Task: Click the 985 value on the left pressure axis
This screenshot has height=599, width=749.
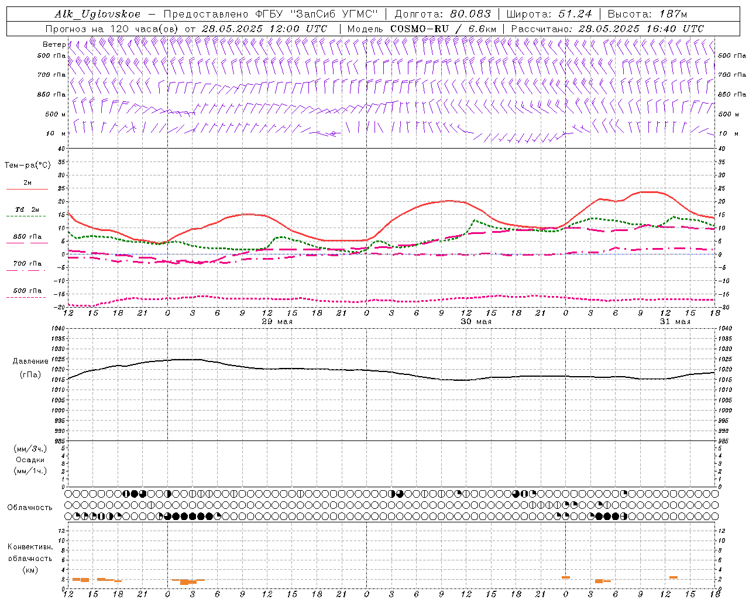Action: point(59,441)
